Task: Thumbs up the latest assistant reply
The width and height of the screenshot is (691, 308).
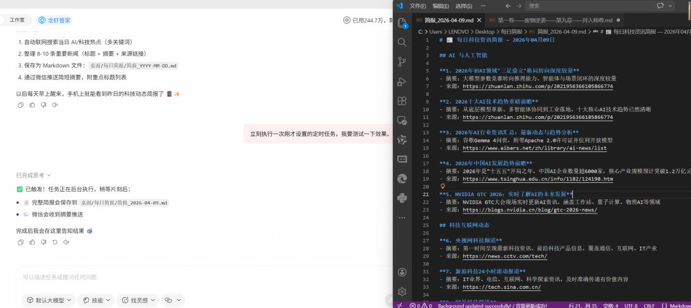Action: pyautogui.click(x=32, y=242)
